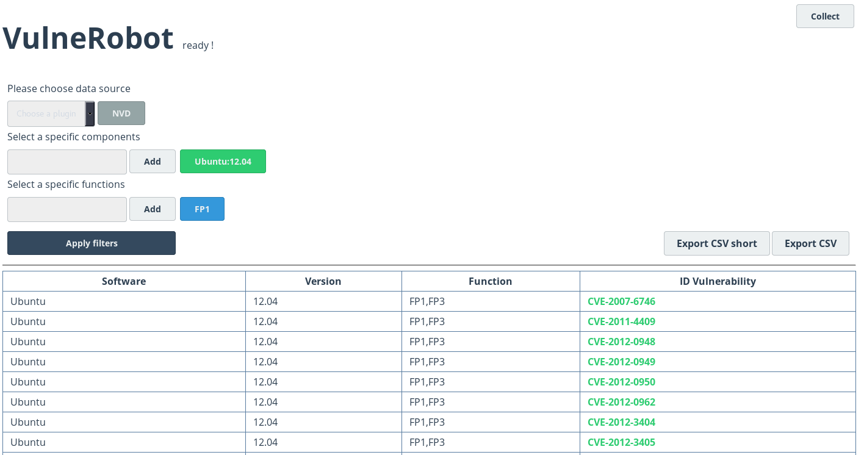Click the ID Vulnerability column header

[x=718, y=281]
